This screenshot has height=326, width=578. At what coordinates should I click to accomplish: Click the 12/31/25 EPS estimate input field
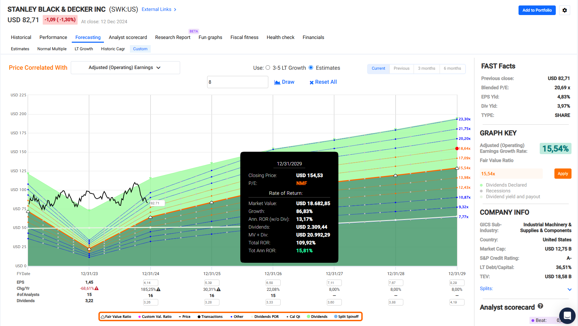(x=212, y=283)
